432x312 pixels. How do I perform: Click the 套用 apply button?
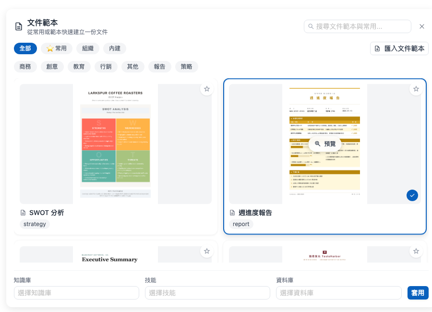418,293
